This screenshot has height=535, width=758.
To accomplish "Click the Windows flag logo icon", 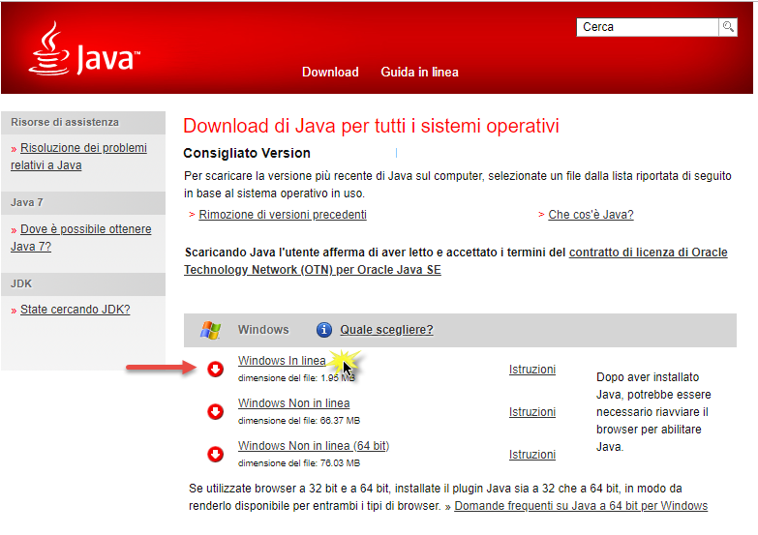I will [211, 330].
